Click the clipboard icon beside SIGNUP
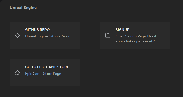This screenshot has height=97, width=183. pos(108,35)
